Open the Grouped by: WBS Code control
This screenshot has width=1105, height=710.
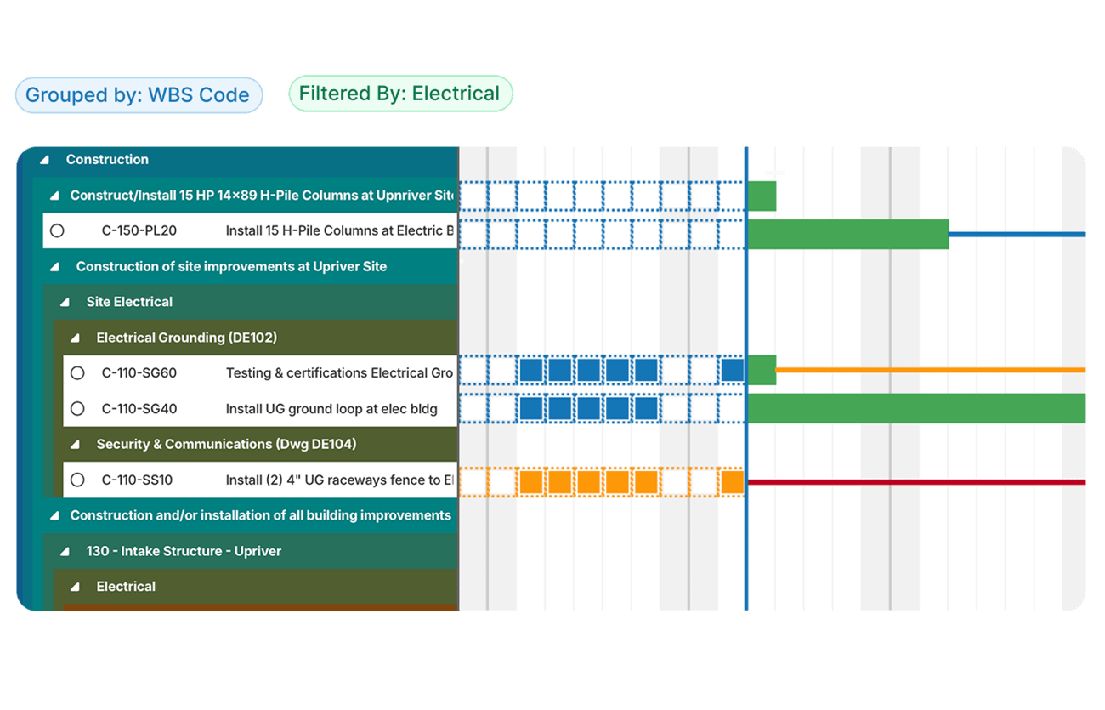point(138,94)
